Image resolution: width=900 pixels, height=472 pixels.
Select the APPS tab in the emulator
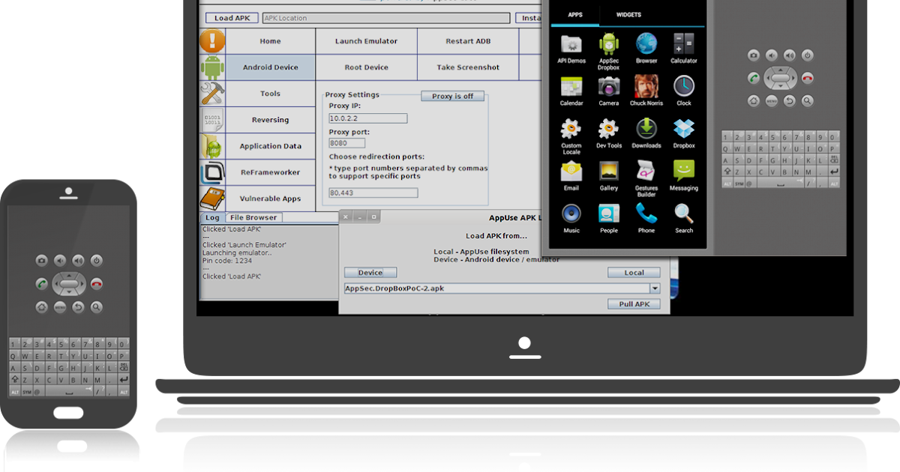coord(575,15)
